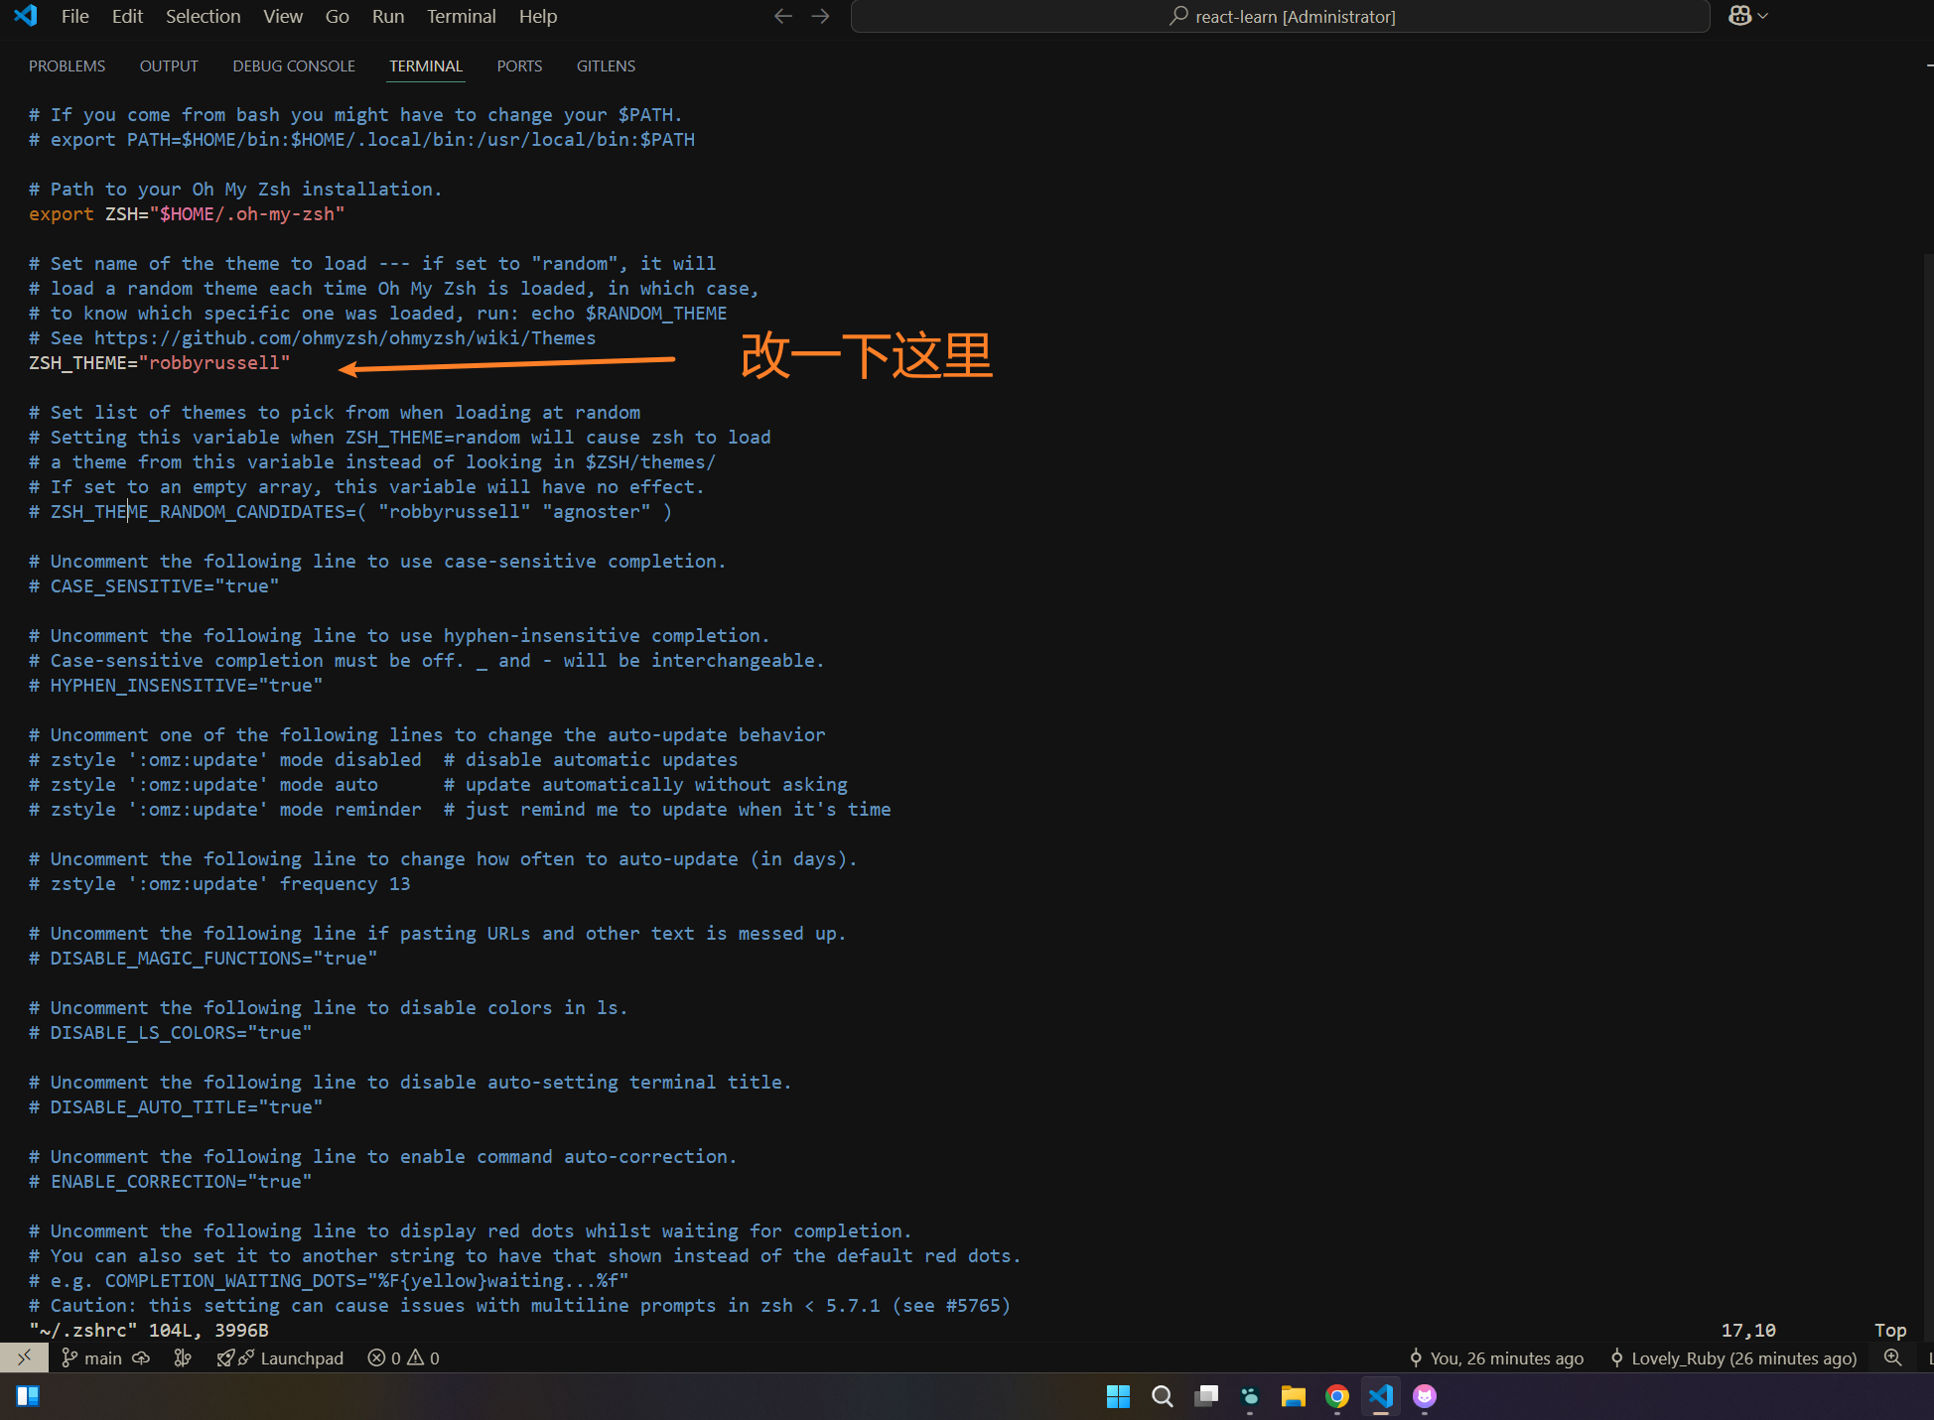Open the Run menu
The width and height of the screenshot is (1934, 1420).
coord(388,16)
